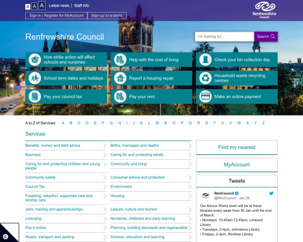Screen dimensions: 303x242
Task: Open Schools, education and learning link
Action: [x=137, y=237]
